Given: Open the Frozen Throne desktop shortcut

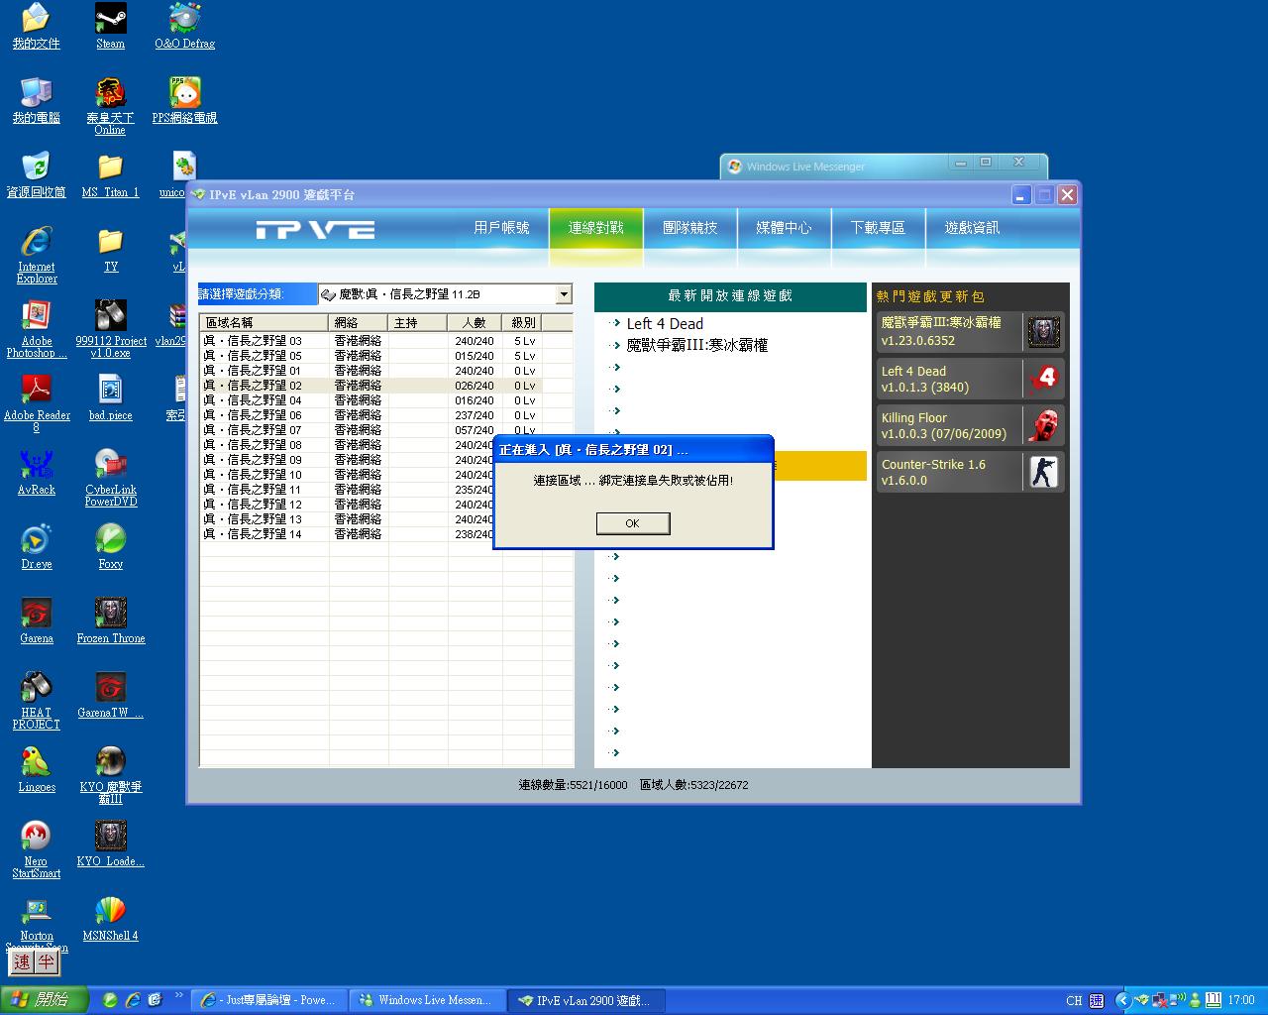Looking at the screenshot, I should (111, 615).
